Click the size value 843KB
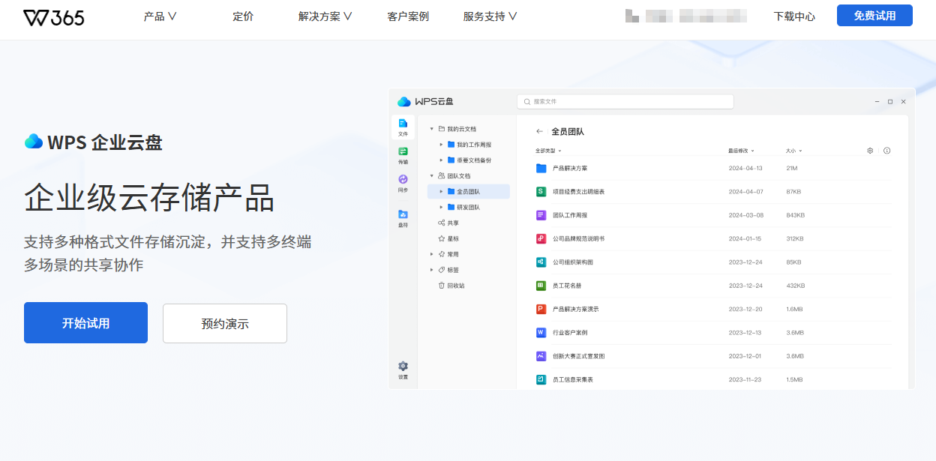This screenshot has width=936, height=461. pyautogui.click(x=796, y=215)
